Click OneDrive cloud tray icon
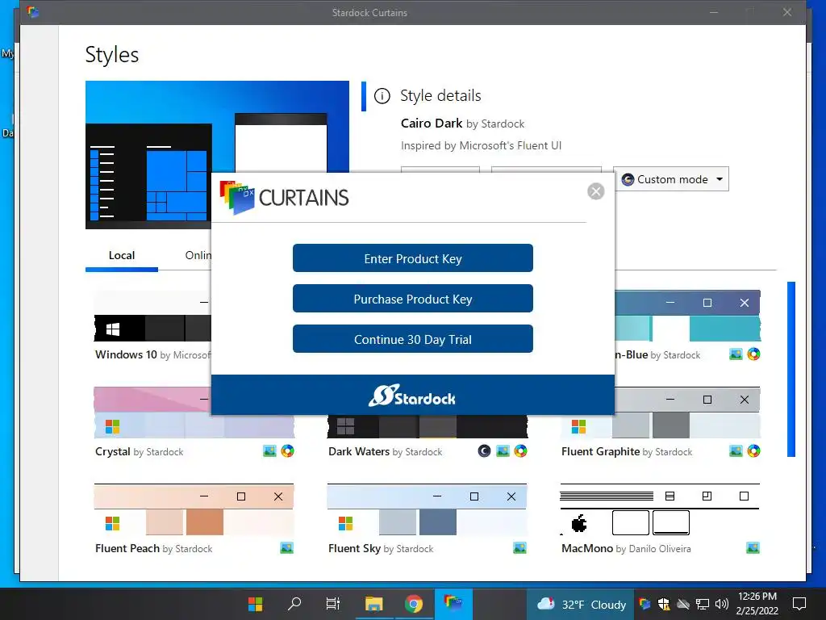 pyautogui.click(x=683, y=604)
